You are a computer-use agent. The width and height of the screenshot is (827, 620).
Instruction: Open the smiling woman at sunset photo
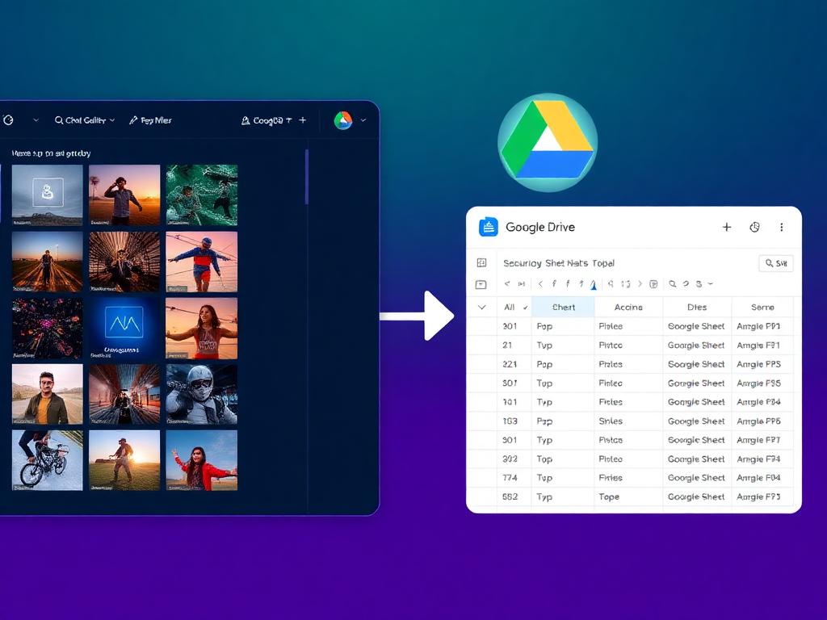[201, 329]
